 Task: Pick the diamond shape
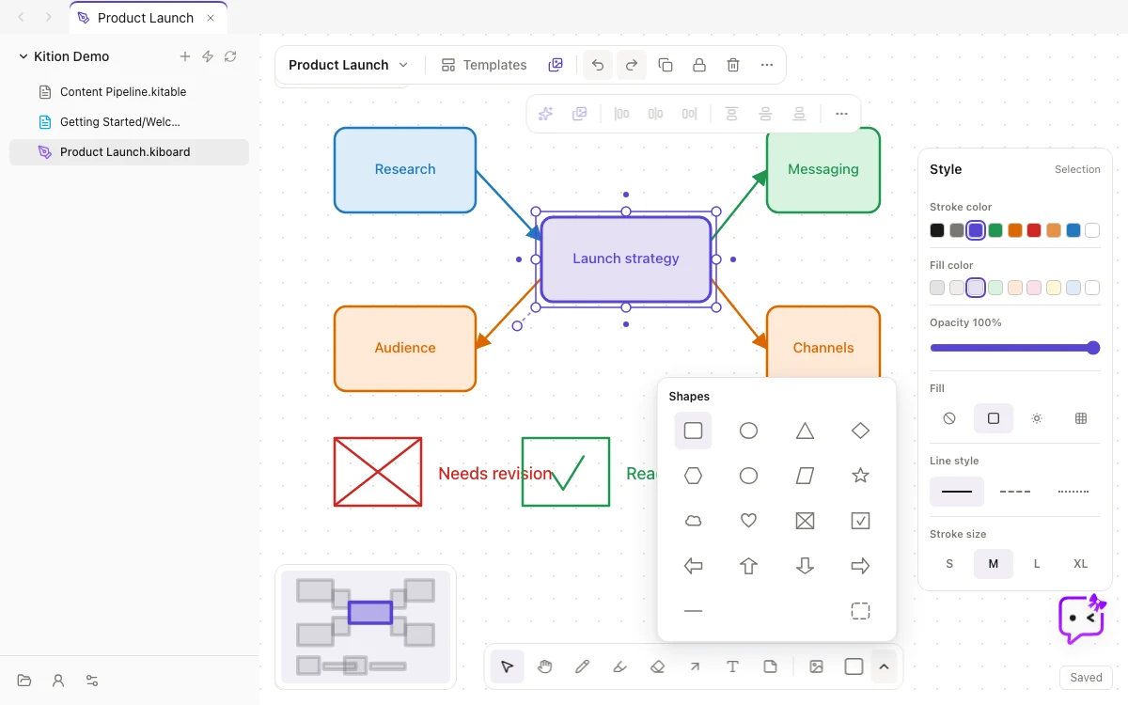click(860, 431)
